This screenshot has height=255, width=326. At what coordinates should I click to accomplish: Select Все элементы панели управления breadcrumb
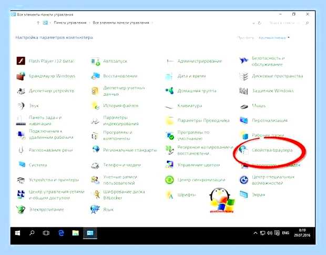click(x=121, y=23)
